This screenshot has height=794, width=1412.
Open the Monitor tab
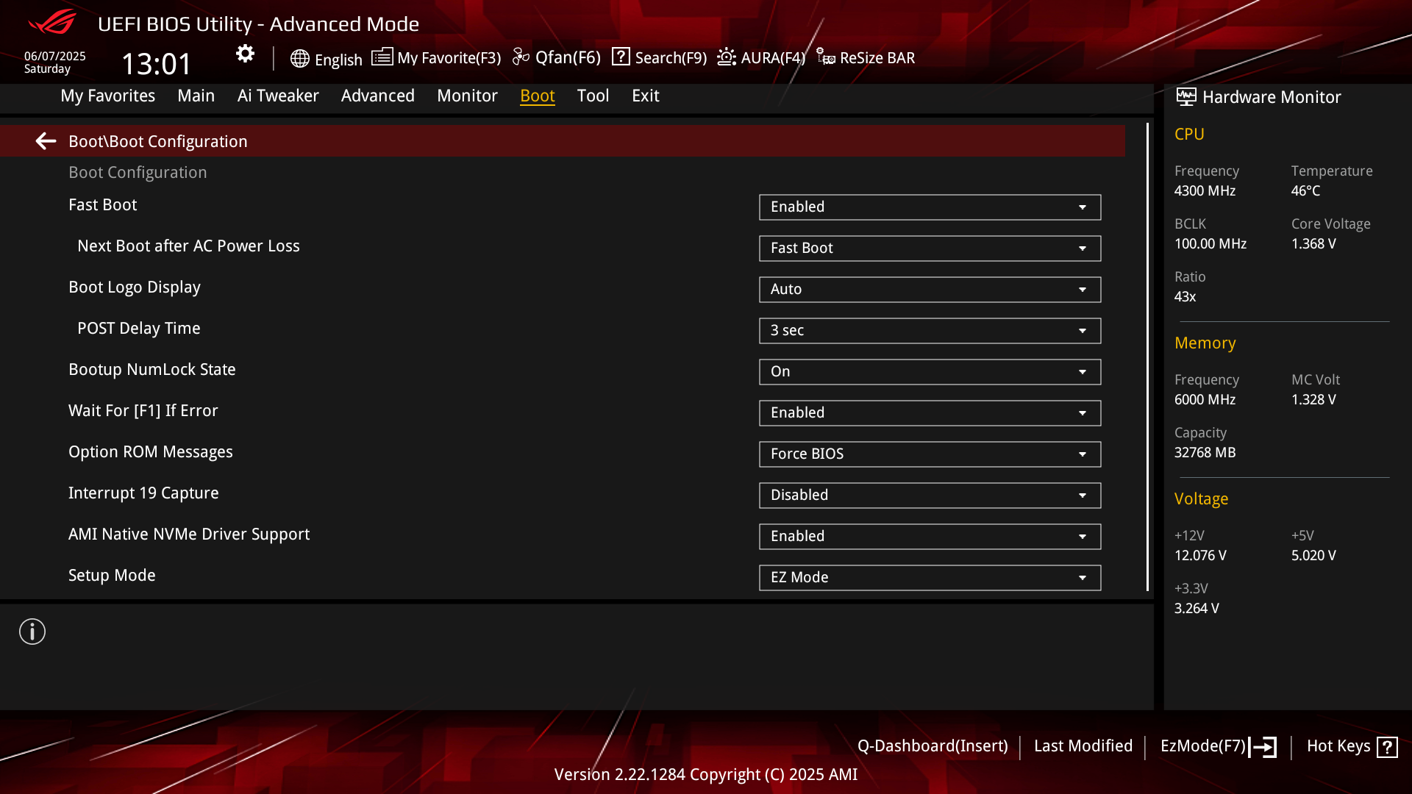pos(467,96)
